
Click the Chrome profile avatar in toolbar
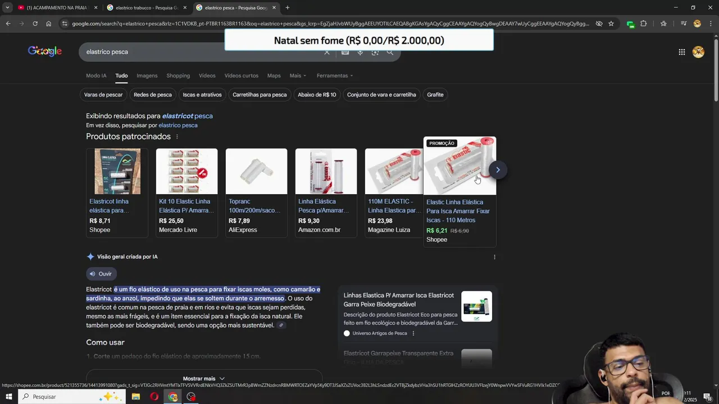(697, 24)
